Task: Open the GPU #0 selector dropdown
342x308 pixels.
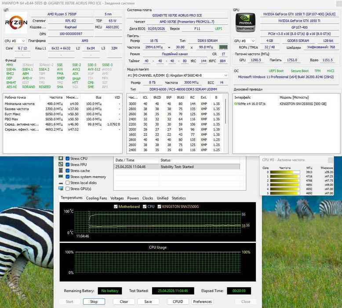Action: point(244,41)
